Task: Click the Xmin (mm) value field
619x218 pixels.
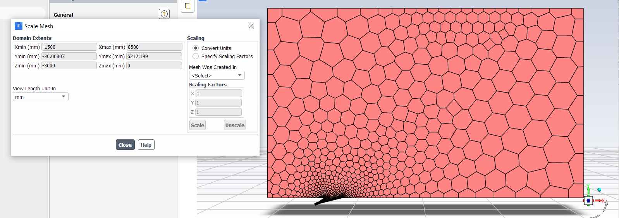Action: click(69, 47)
